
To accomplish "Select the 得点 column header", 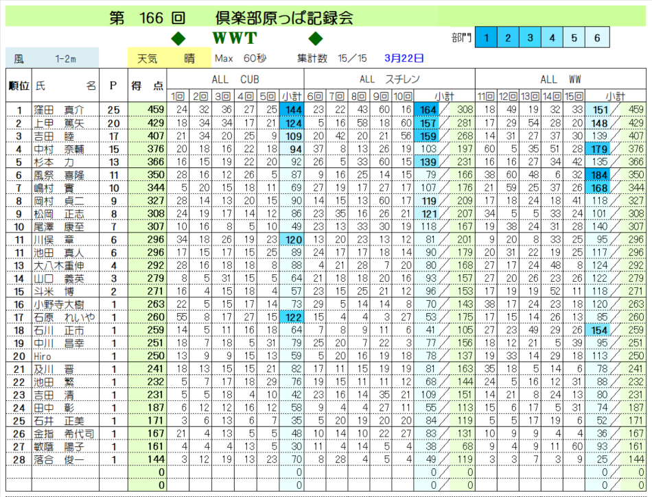I will point(147,86).
